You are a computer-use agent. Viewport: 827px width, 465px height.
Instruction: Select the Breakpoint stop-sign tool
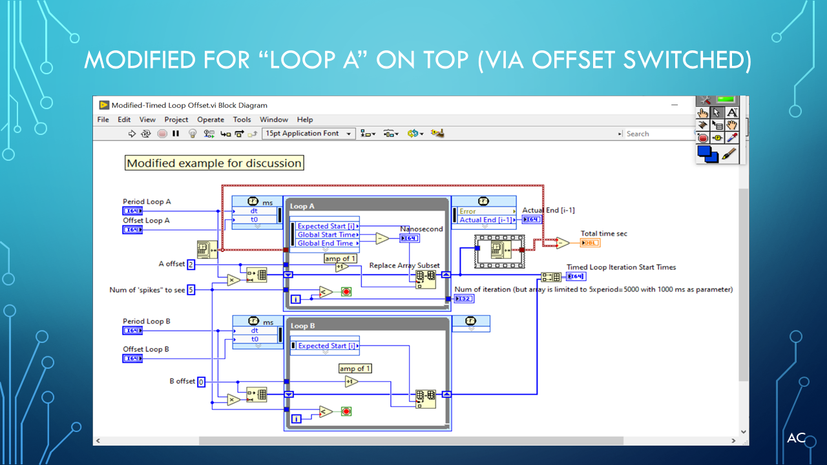[704, 138]
